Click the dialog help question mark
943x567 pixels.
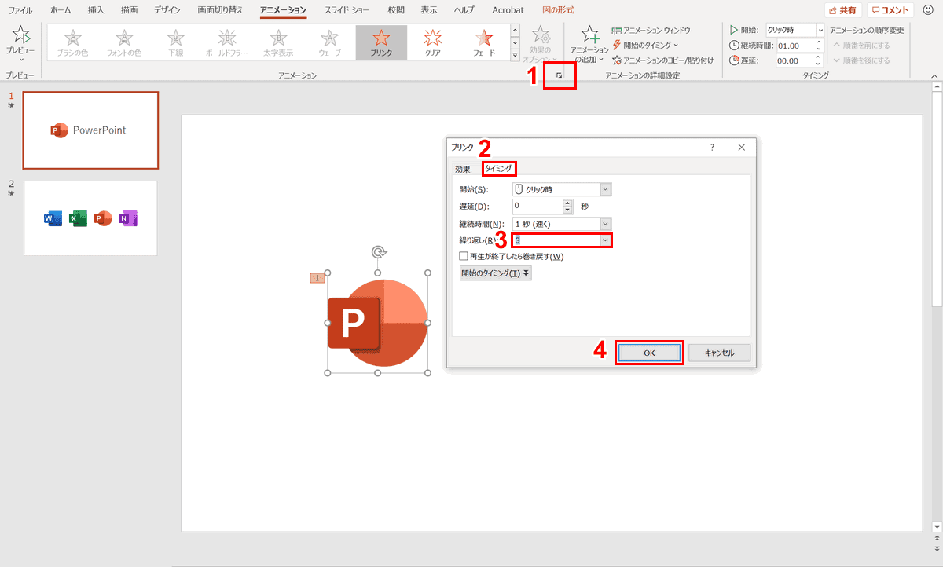coord(712,147)
